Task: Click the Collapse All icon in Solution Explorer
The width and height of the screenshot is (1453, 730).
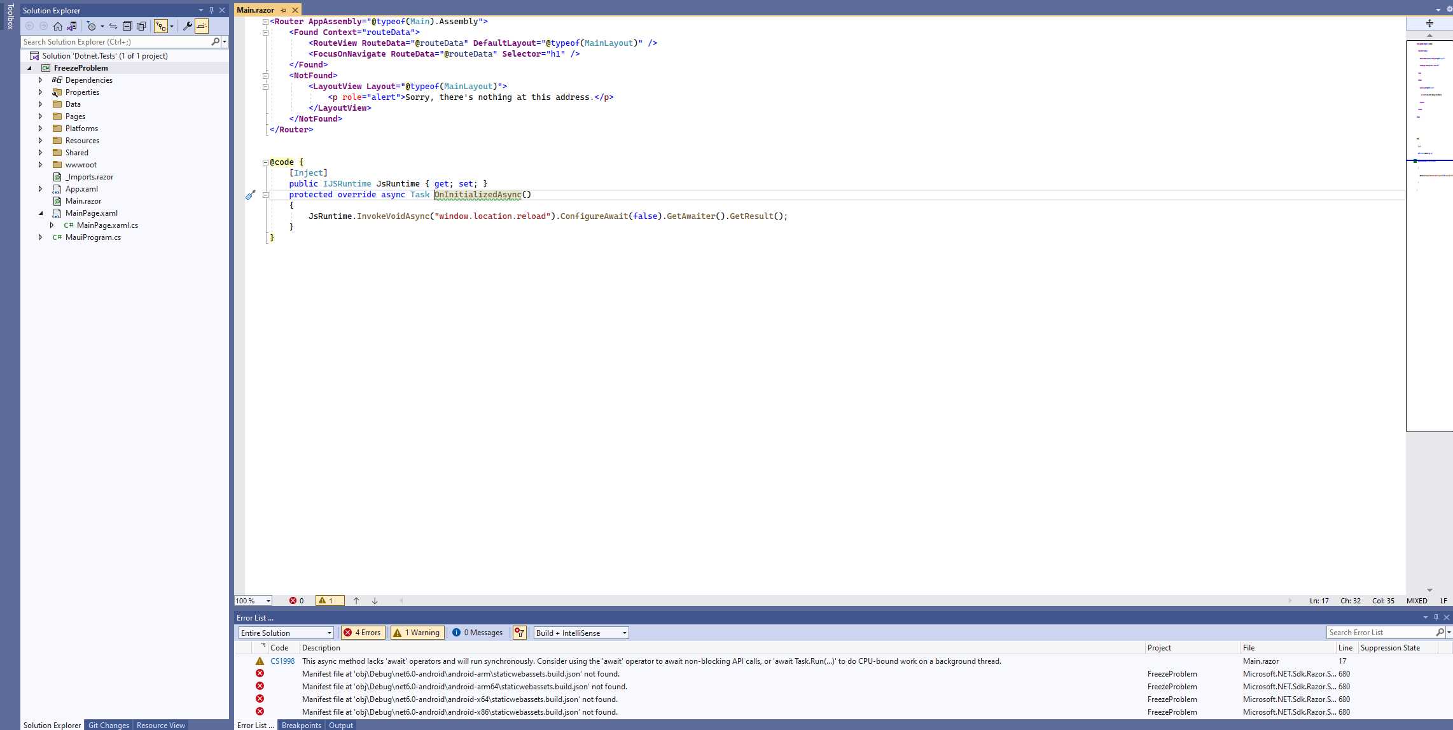Action: point(127,27)
